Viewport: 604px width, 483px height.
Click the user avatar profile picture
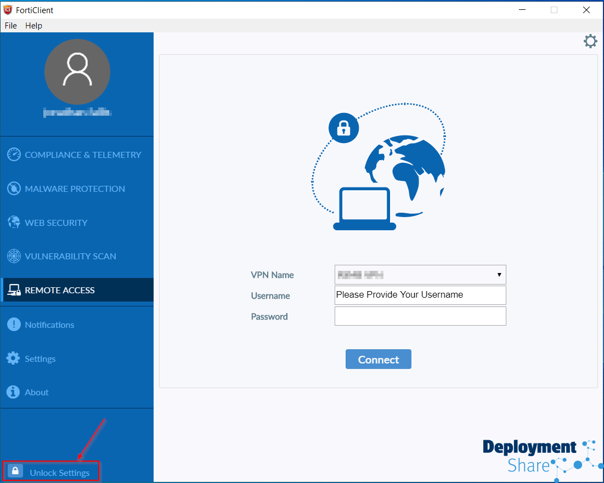[x=77, y=72]
